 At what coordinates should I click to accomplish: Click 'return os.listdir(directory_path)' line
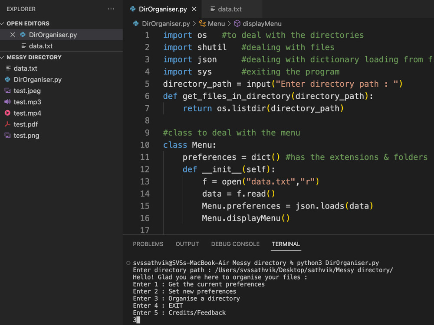(263, 108)
